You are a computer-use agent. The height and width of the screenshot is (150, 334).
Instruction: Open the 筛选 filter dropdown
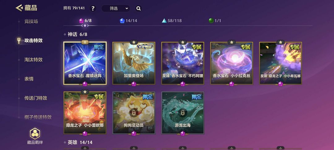(116, 9)
